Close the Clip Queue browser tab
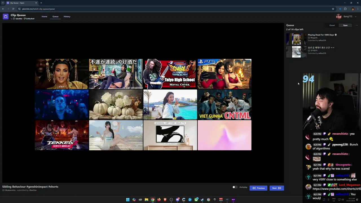361x203 pixels. [x=36, y=3]
